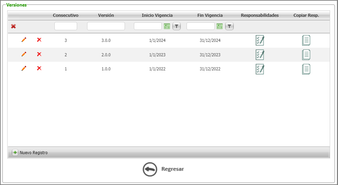Viewport: 338px width, 185px height.
Task: Edit version 3.0.0 with pencil icon
Action: click(x=24, y=40)
